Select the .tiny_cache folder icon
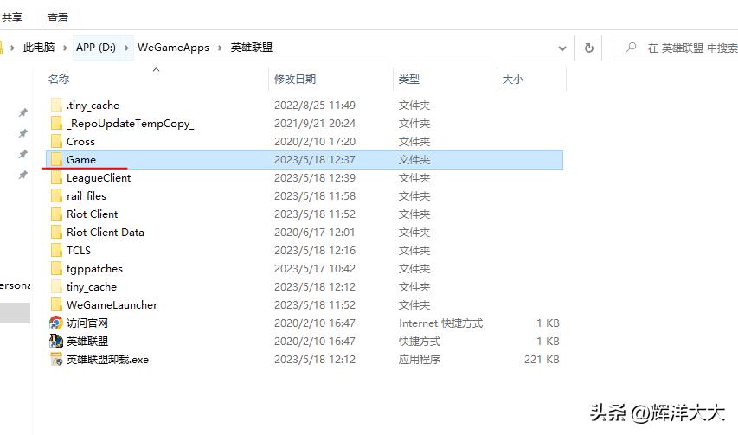This screenshot has height=435, width=738. [x=56, y=105]
